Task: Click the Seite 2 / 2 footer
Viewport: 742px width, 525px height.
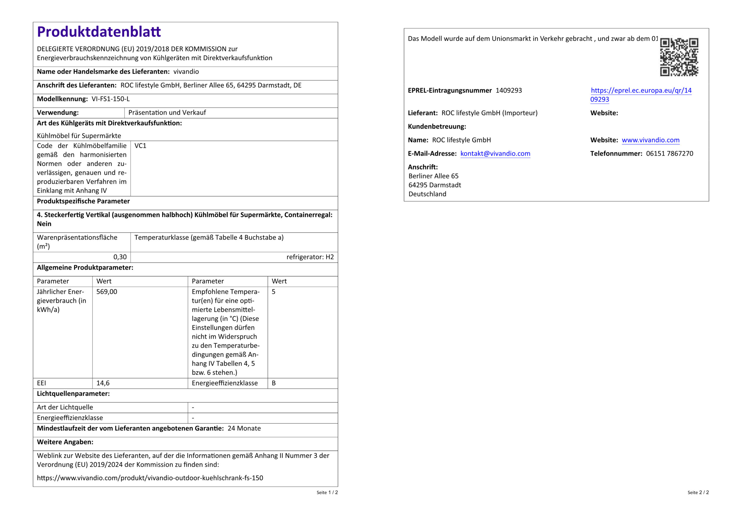Action: pyautogui.click(x=698, y=492)
